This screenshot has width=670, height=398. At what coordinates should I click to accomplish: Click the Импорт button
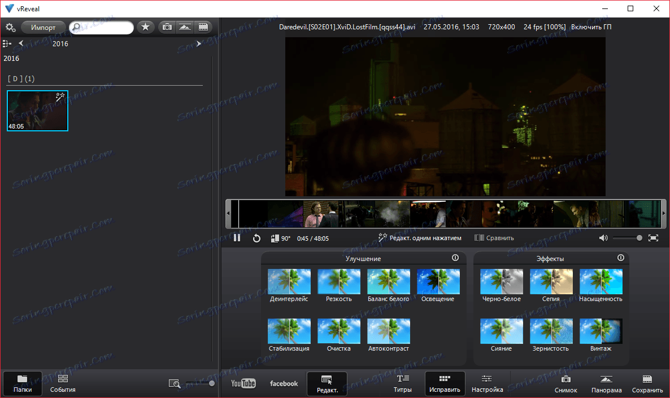point(43,27)
